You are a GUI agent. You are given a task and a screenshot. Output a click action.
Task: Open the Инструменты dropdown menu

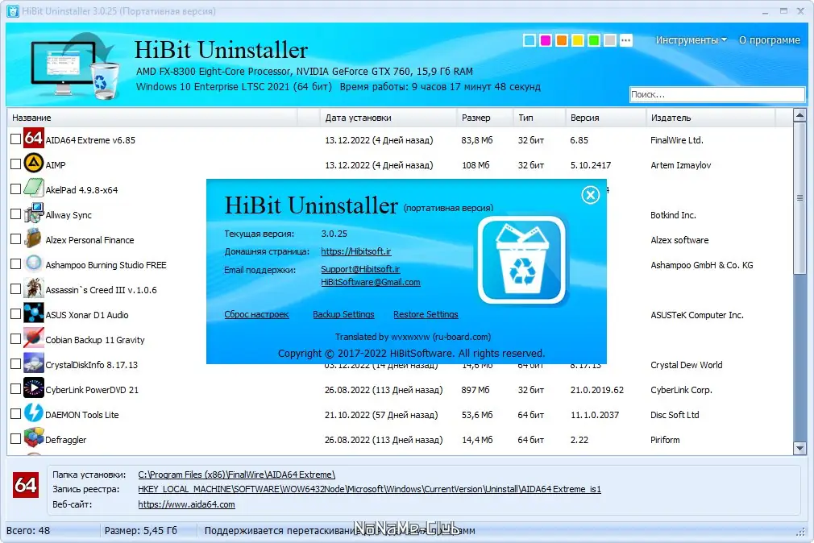tap(691, 40)
